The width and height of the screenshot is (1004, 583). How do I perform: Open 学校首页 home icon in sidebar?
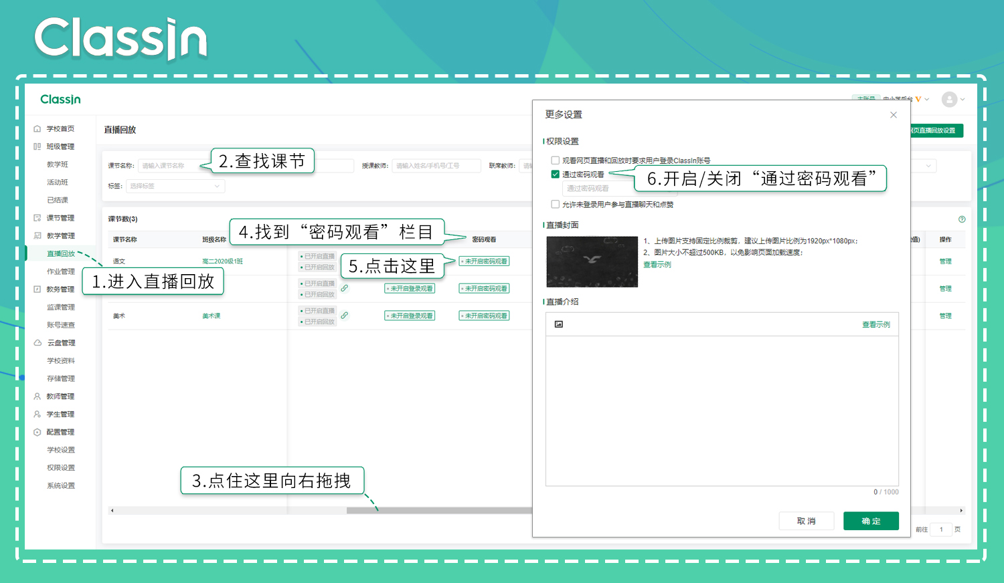[x=37, y=128]
